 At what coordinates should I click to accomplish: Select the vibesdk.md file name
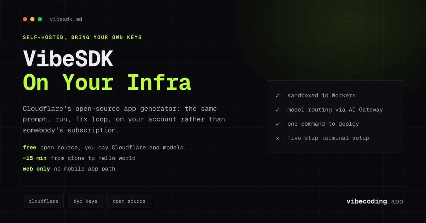[x=66, y=19]
